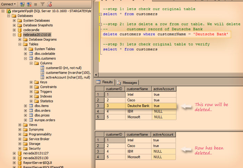This screenshot has height=168, width=243.
Task: Click the Filter funnel icon
Action: (x=42, y=5)
